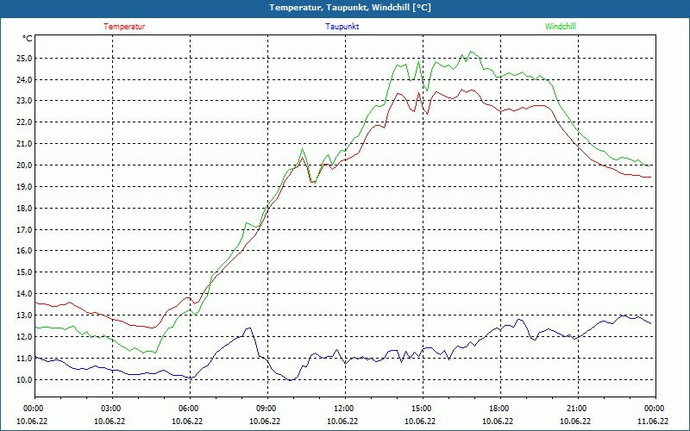Select the 18,0 y-axis value

[24, 208]
